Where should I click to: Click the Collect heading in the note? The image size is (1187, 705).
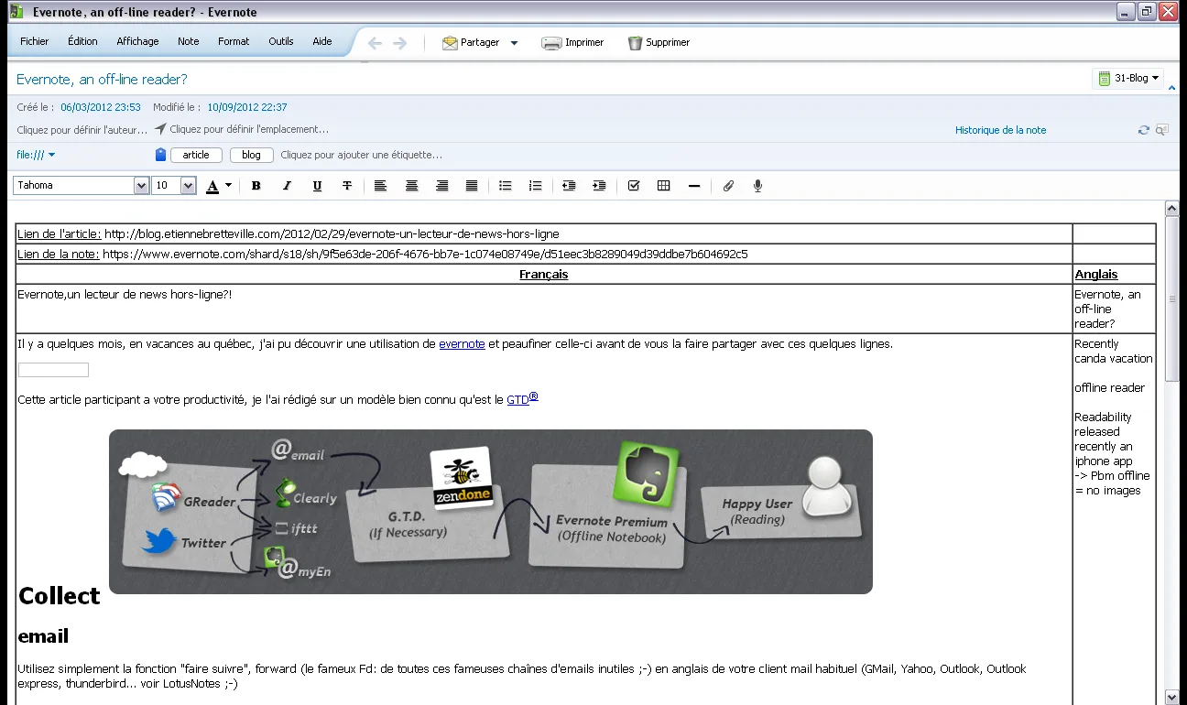point(59,595)
